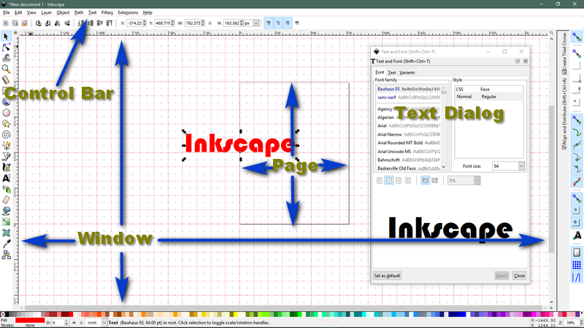Click the red Fill color swatch
584x328 pixels.
point(29,320)
